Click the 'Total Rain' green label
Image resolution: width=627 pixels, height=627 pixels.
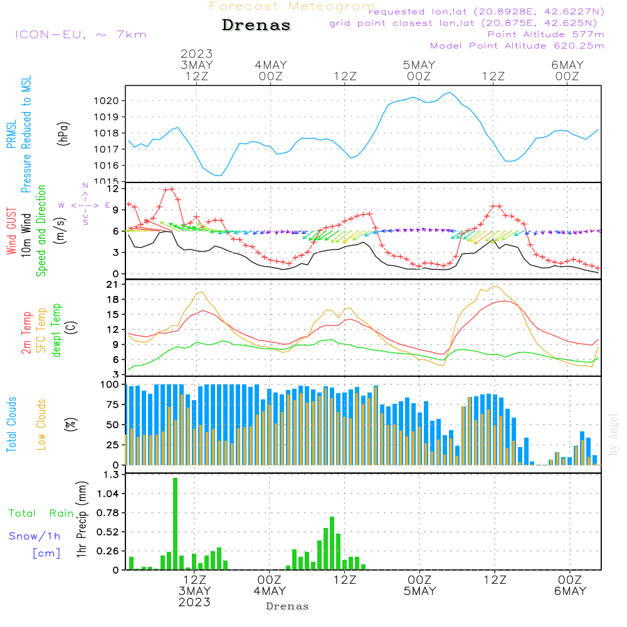[41, 514]
